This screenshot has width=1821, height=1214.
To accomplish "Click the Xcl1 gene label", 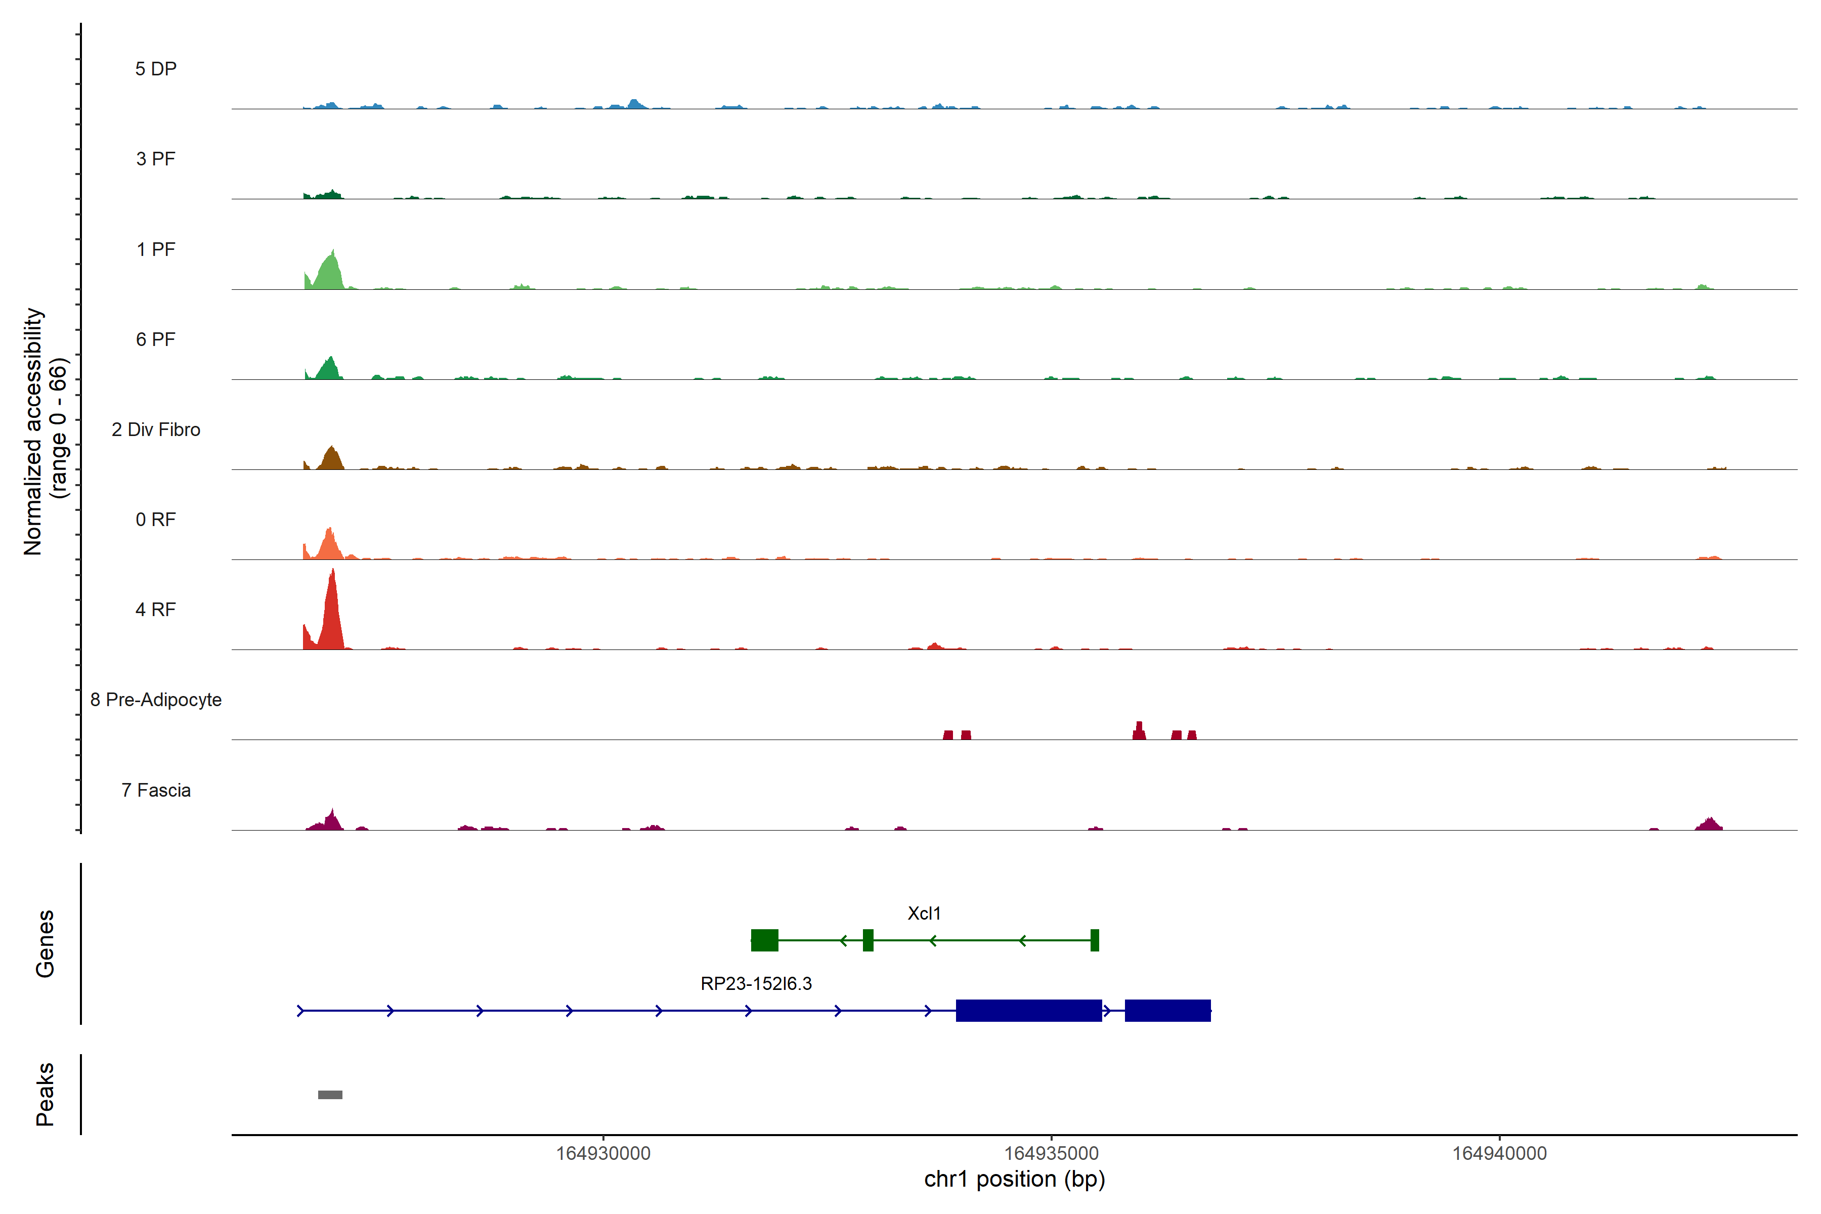I will coord(924,913).
